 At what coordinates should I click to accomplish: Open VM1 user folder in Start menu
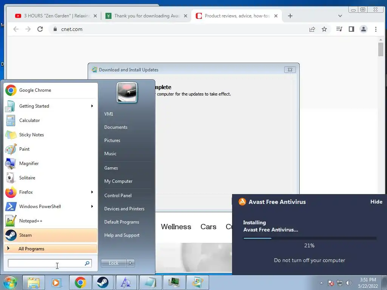click(108, 114)
